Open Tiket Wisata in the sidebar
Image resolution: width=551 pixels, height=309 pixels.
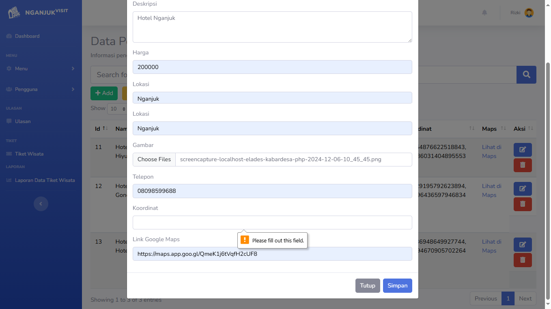click(x=29, y=154)
